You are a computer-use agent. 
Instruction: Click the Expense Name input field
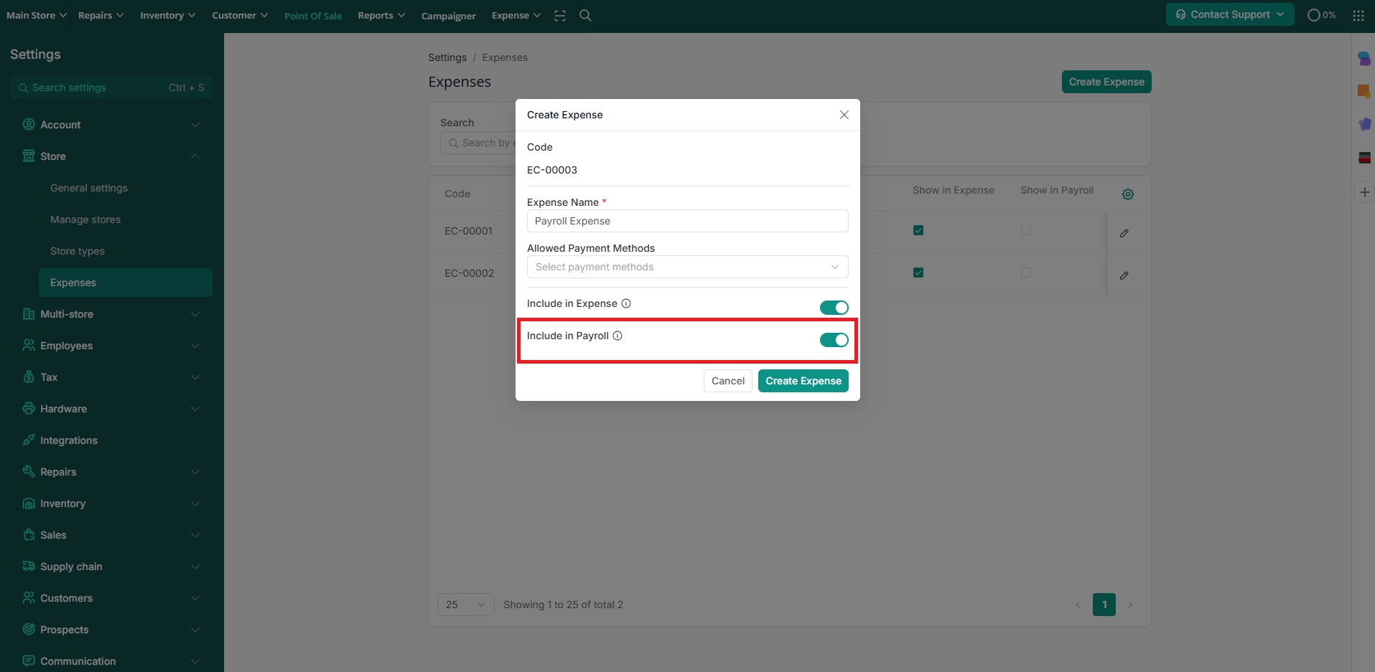tap(686, 221)
